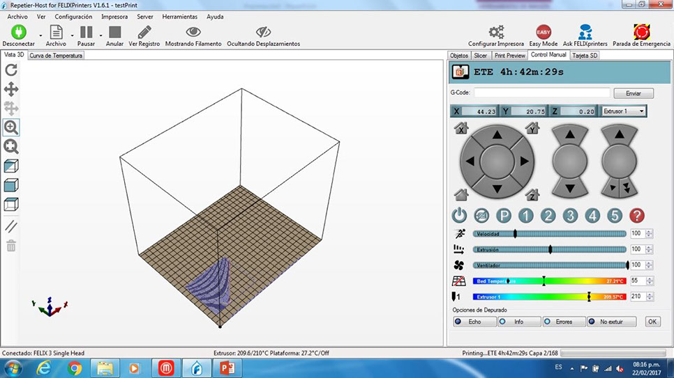Click the stop motors icon
Image resolution: width=674 pixels, height=378 pixels.
[481, 215]
